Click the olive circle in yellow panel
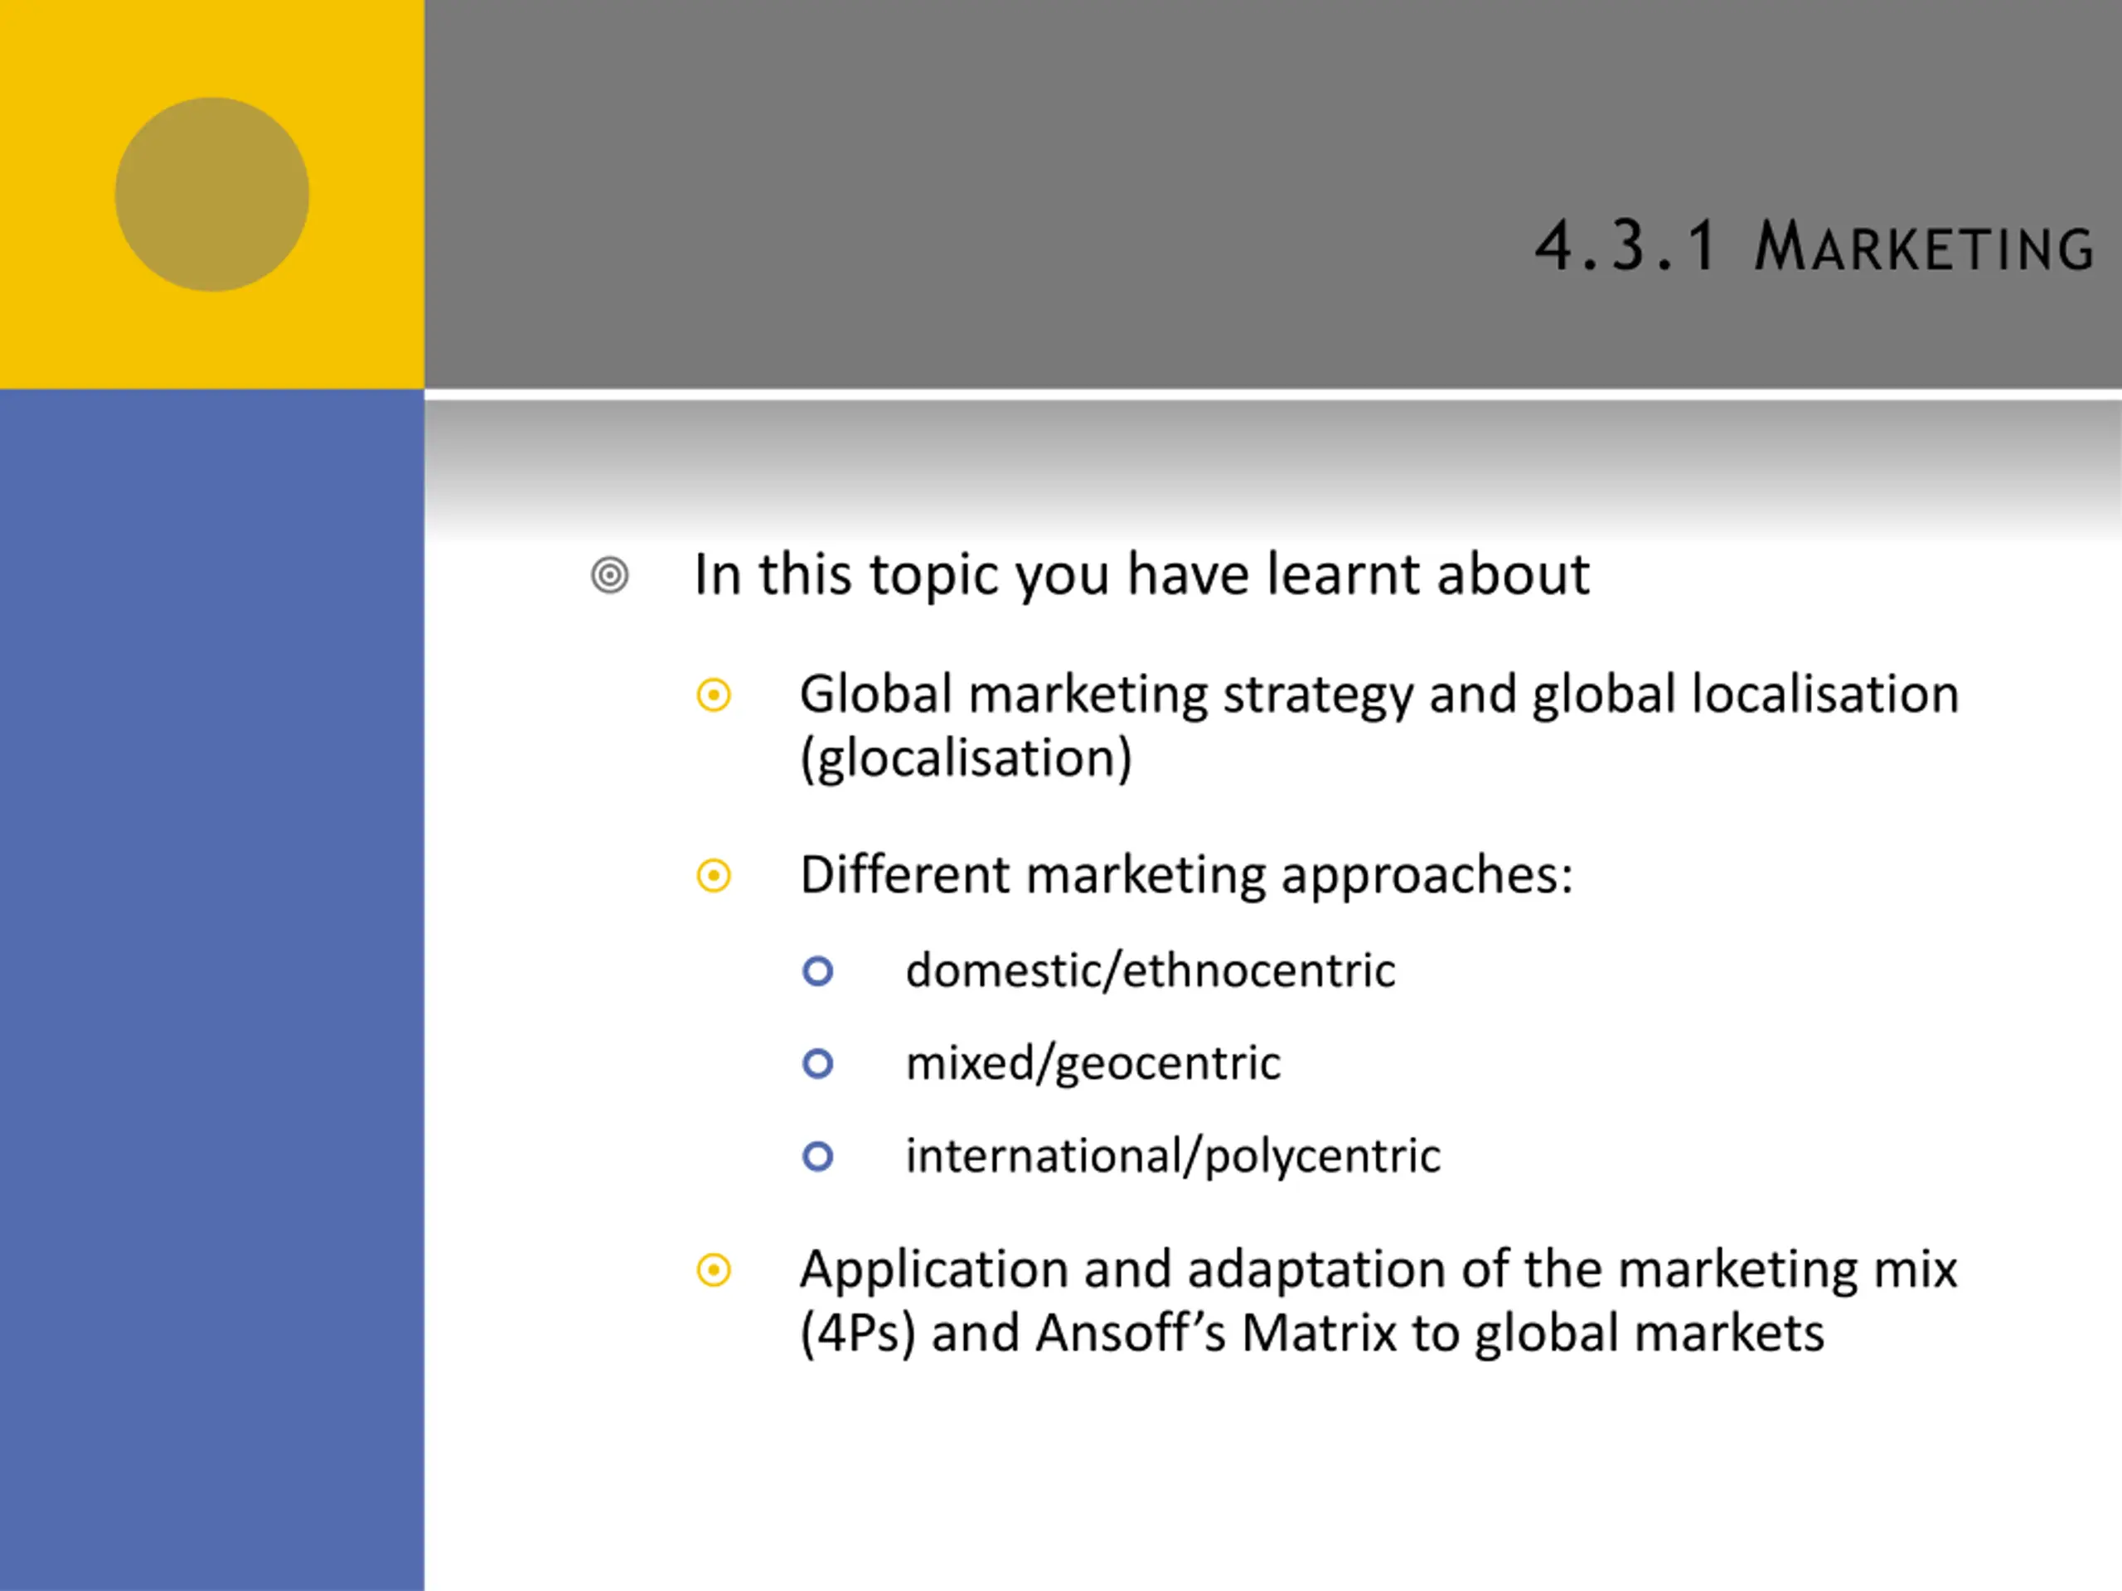 212,195
